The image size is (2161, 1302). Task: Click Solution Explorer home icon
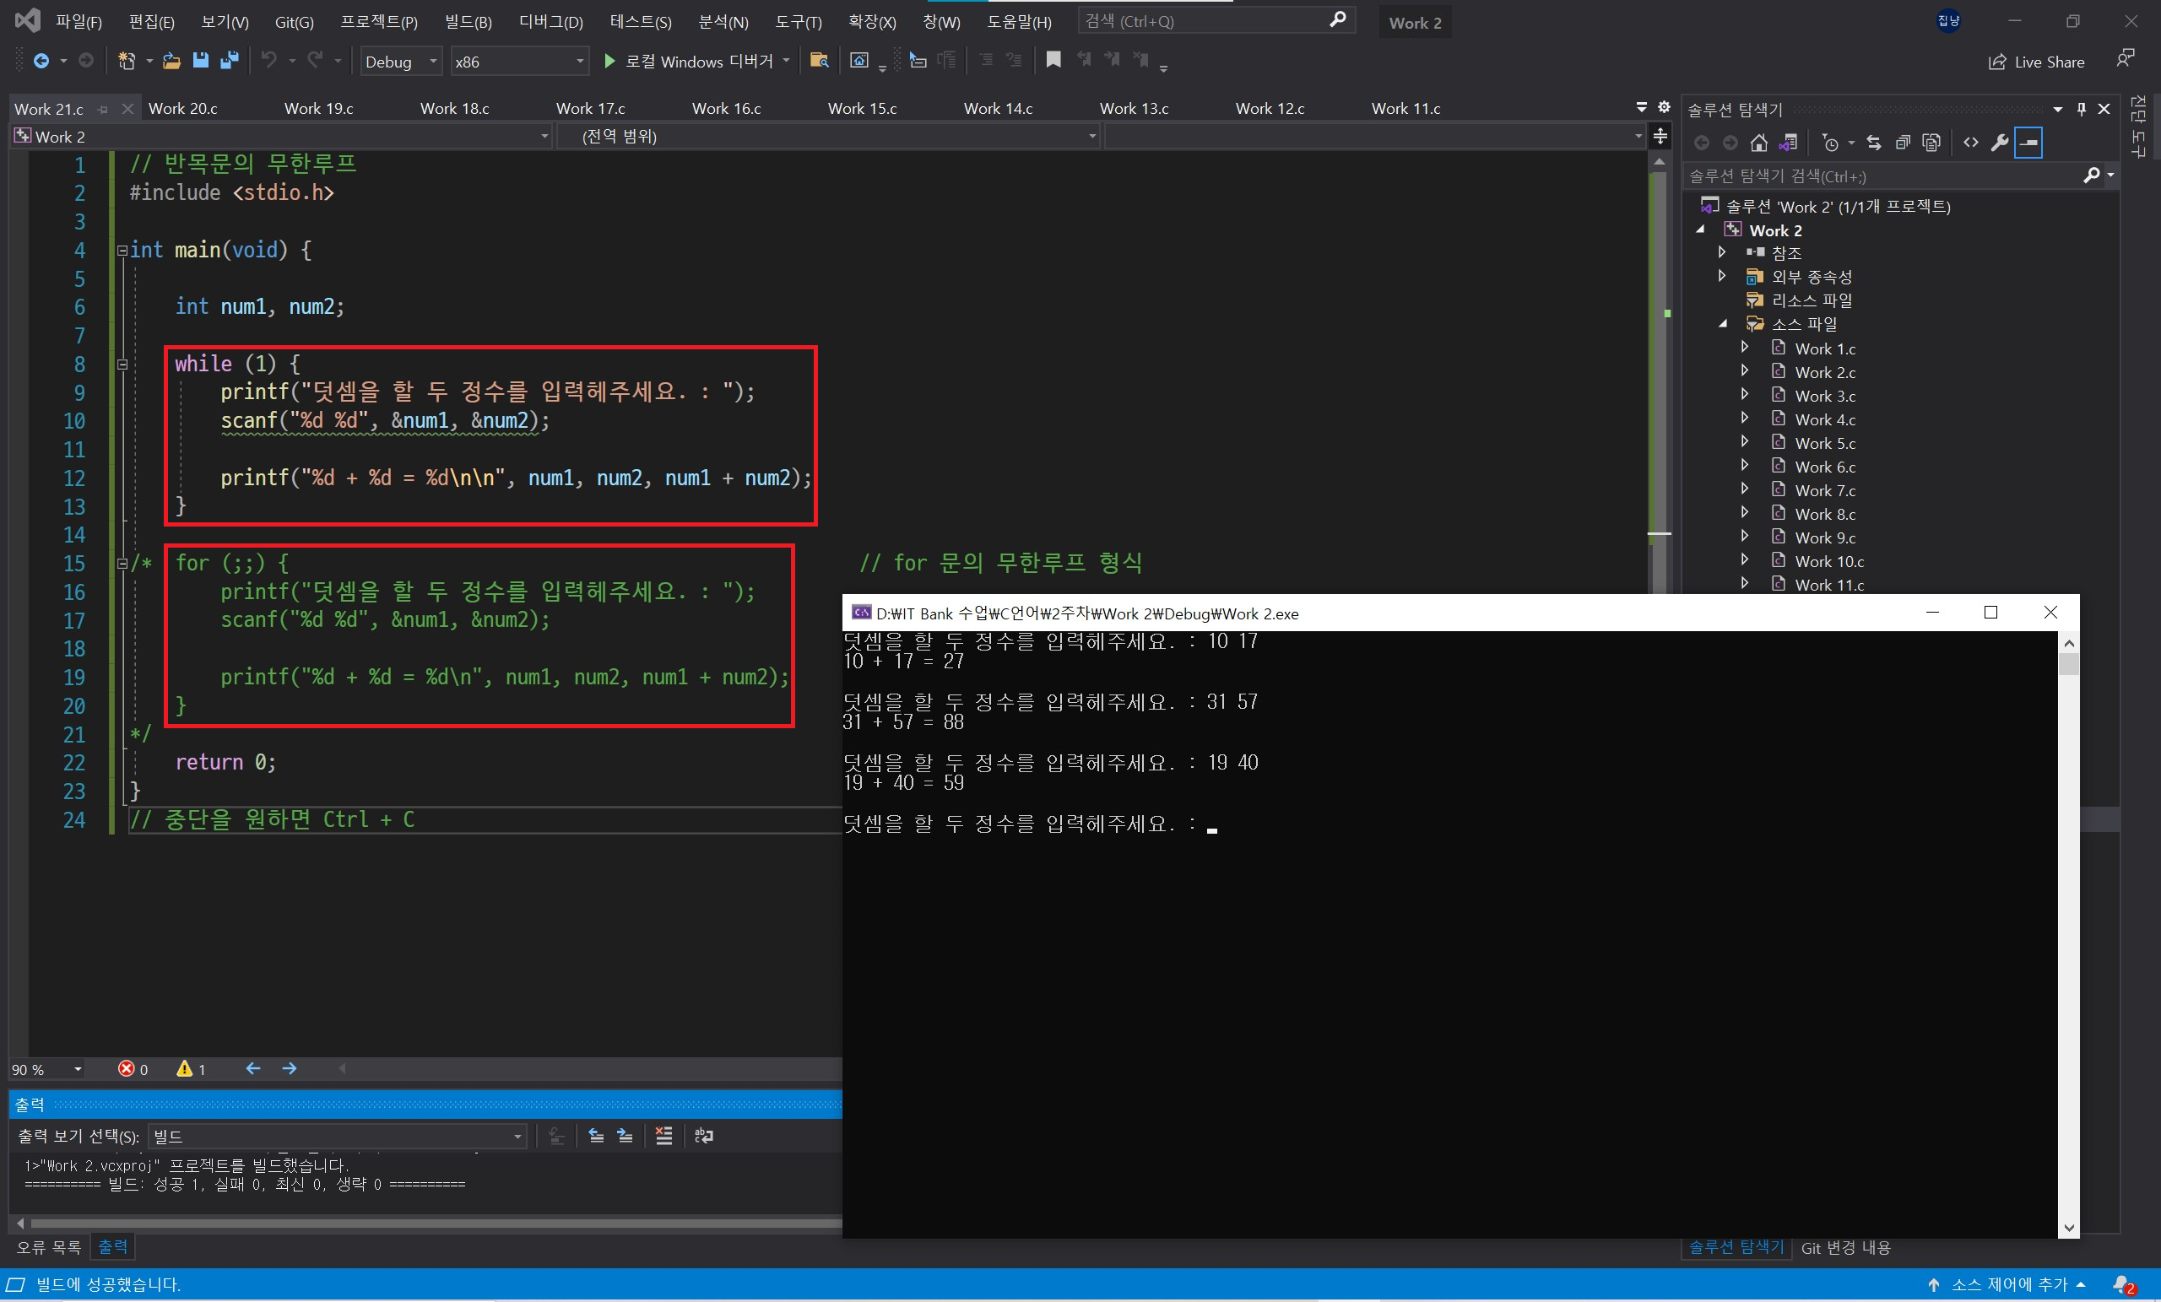1758,143
